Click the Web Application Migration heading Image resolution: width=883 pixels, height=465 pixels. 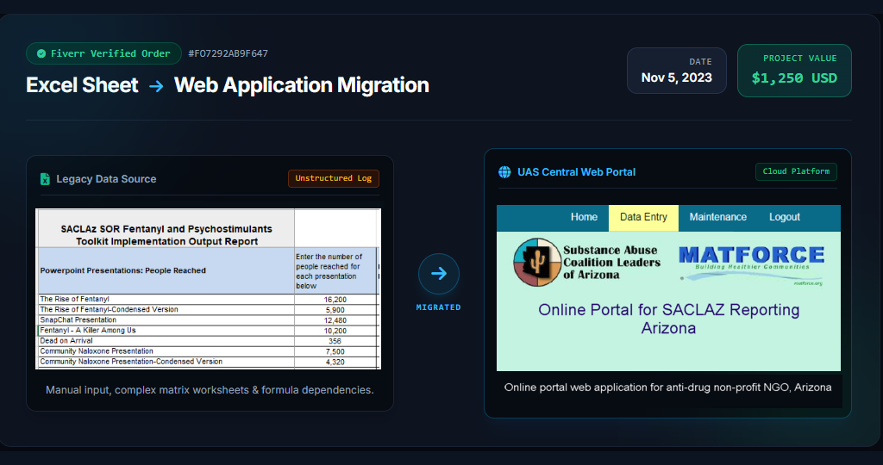(x=301, y=85)
